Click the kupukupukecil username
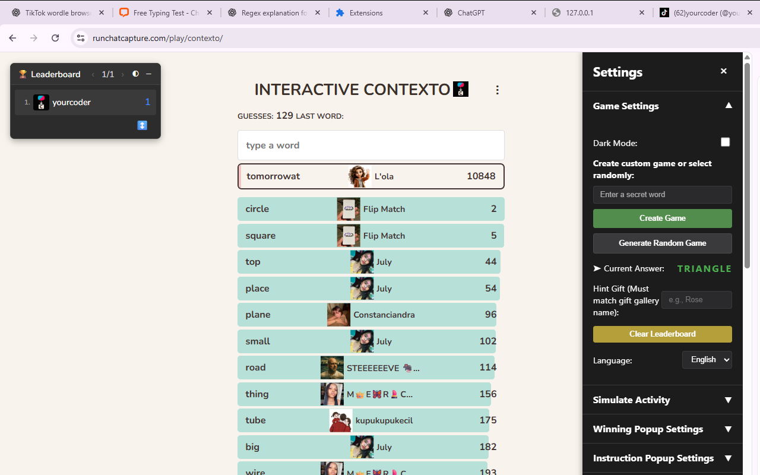The image size is (760, 475). pyautogui.click(x=384, y=420)
